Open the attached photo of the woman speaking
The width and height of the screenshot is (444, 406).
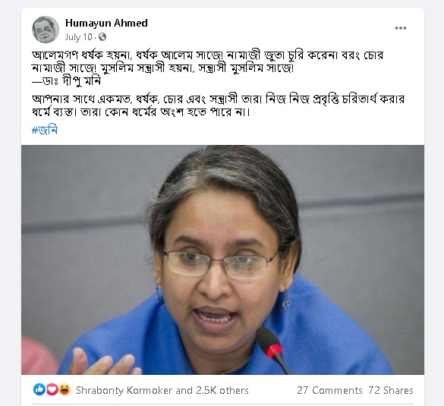pyautogui.click(x=222, y=260)
